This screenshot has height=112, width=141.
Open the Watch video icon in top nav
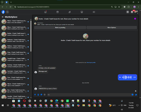pyautogui.click(x=58, y=12)
